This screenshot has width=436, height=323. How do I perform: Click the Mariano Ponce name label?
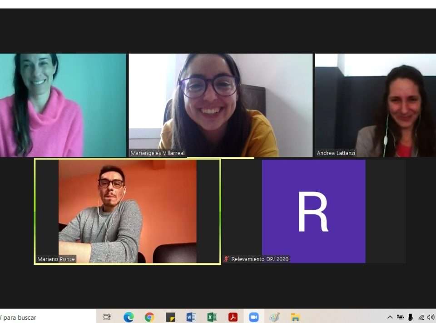tap(56, 259)
